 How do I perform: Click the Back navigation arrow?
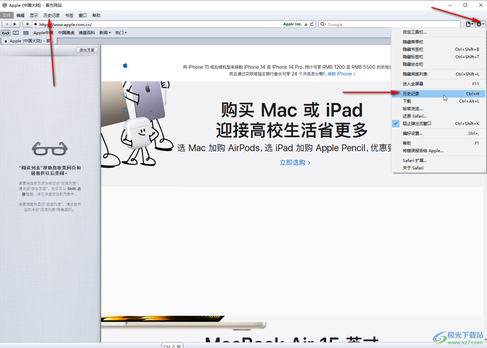click(6, 24)
